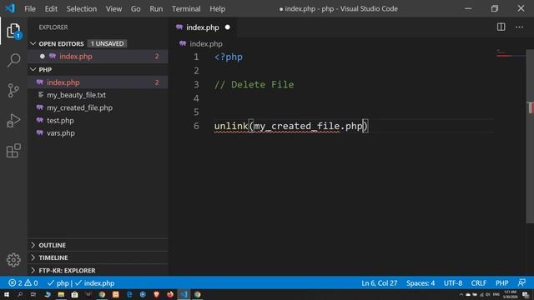Open the View menu
534x300 pixels.
(113, 9)
